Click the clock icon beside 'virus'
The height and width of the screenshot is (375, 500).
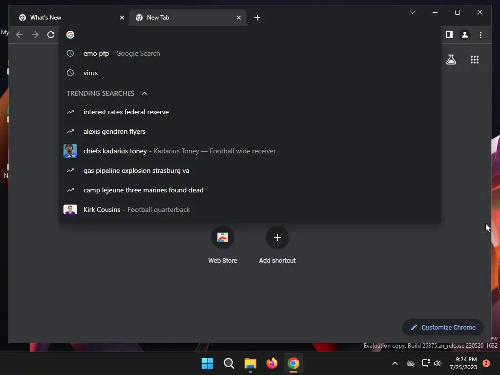pyautogui.click(x=70, y=73)
